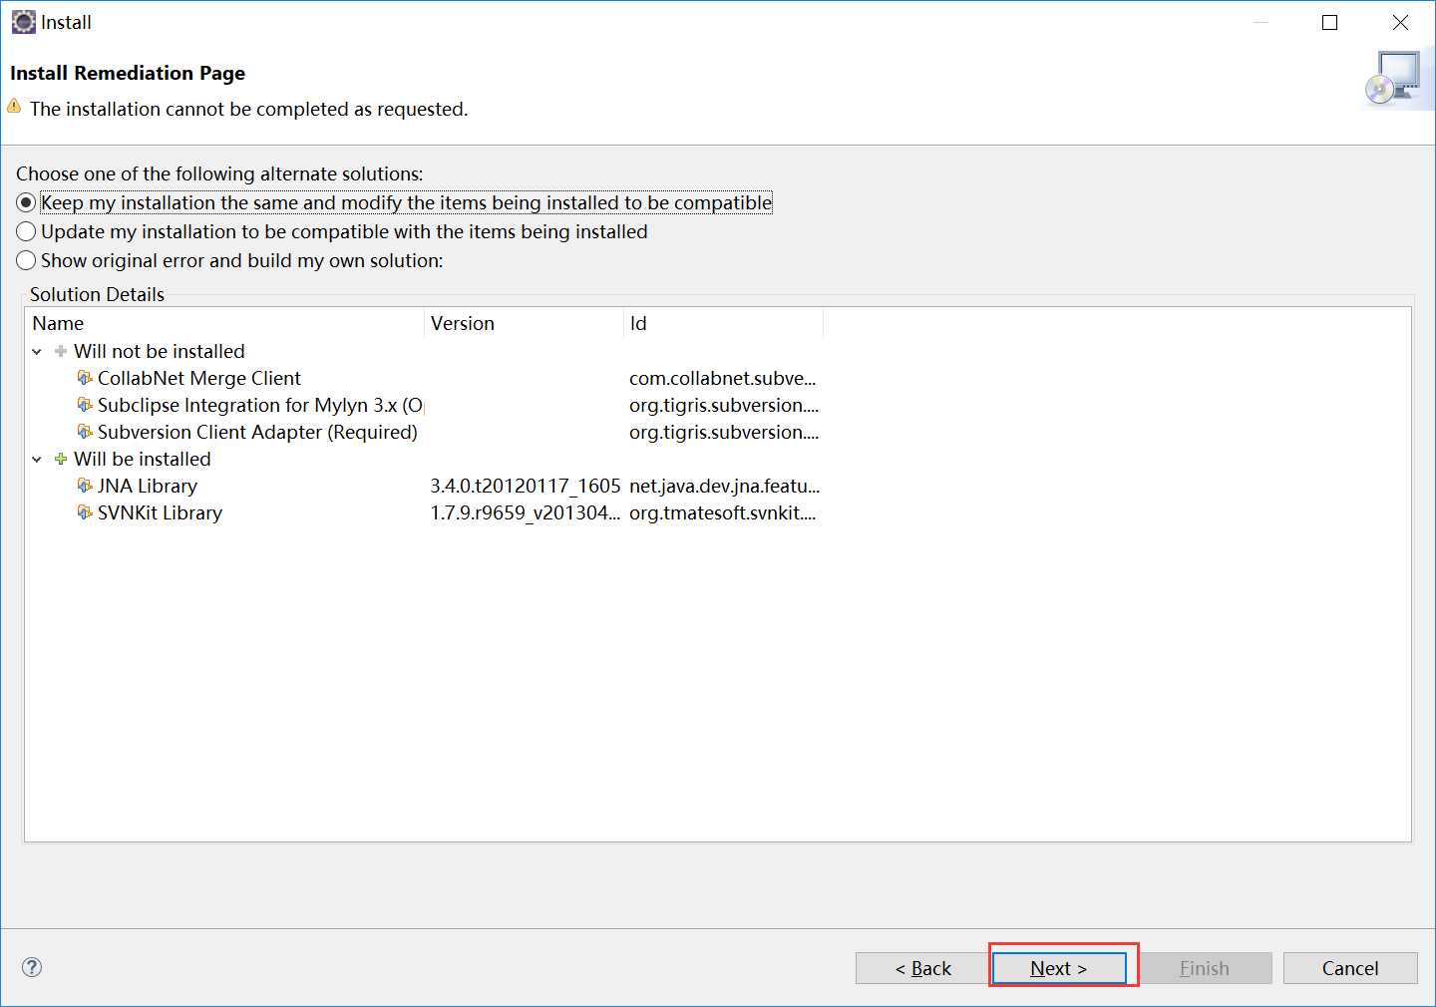This screenshot has width=1436, height=1007.
Task: Click the org.tmatesoft.svnkit.... id cell
Action: point(723,512)
